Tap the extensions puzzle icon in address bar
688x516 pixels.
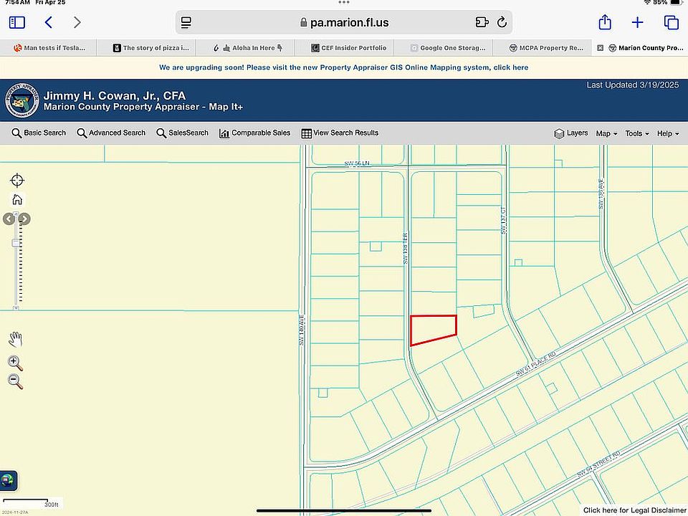pyautogui.click(x=482, y=22)
